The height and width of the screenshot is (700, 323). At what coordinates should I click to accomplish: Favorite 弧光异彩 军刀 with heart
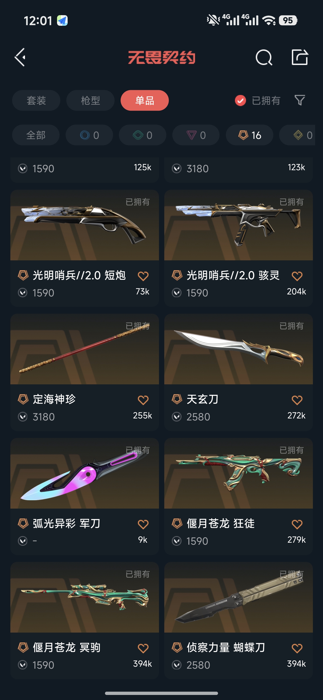coord(143,524)
